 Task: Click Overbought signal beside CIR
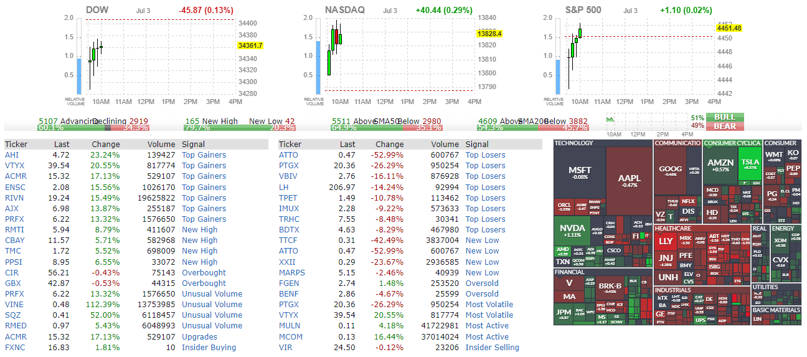[x=204, y=272]
